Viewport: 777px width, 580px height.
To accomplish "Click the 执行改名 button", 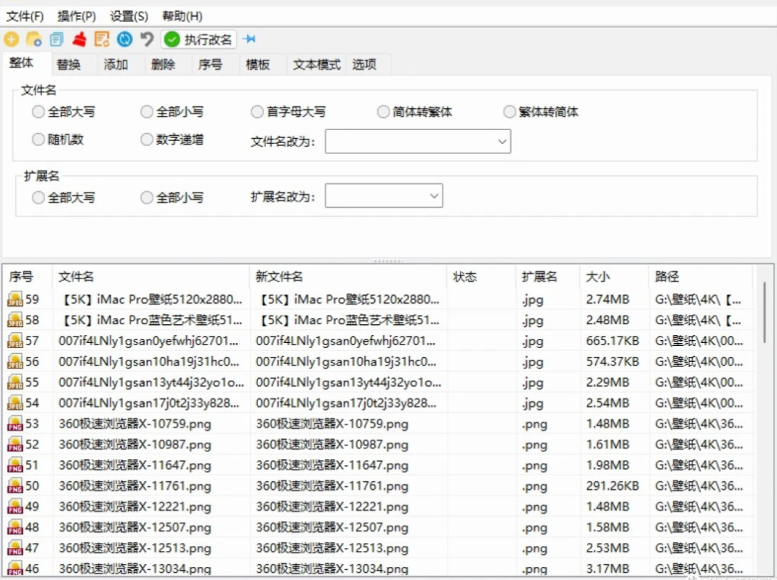I will [x=198, y=39].
